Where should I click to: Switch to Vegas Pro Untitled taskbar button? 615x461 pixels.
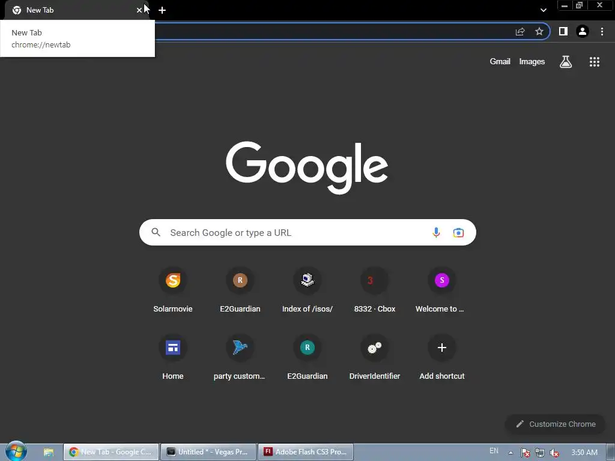(x=208, y=452)
